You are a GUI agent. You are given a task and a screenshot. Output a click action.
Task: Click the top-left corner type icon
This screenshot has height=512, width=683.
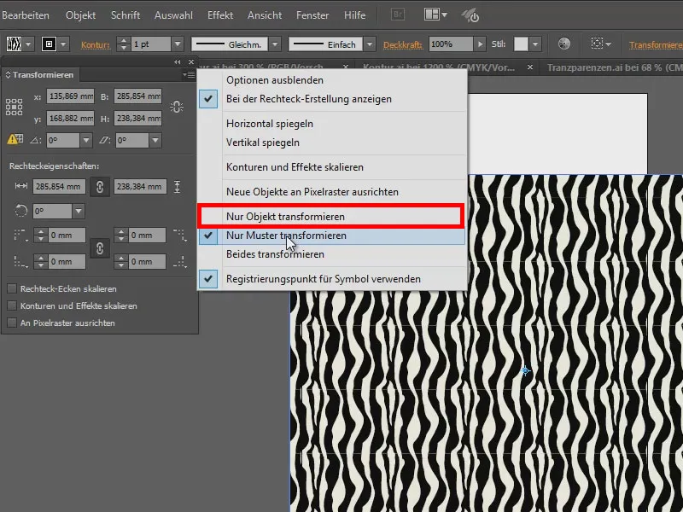click(20, 236)
